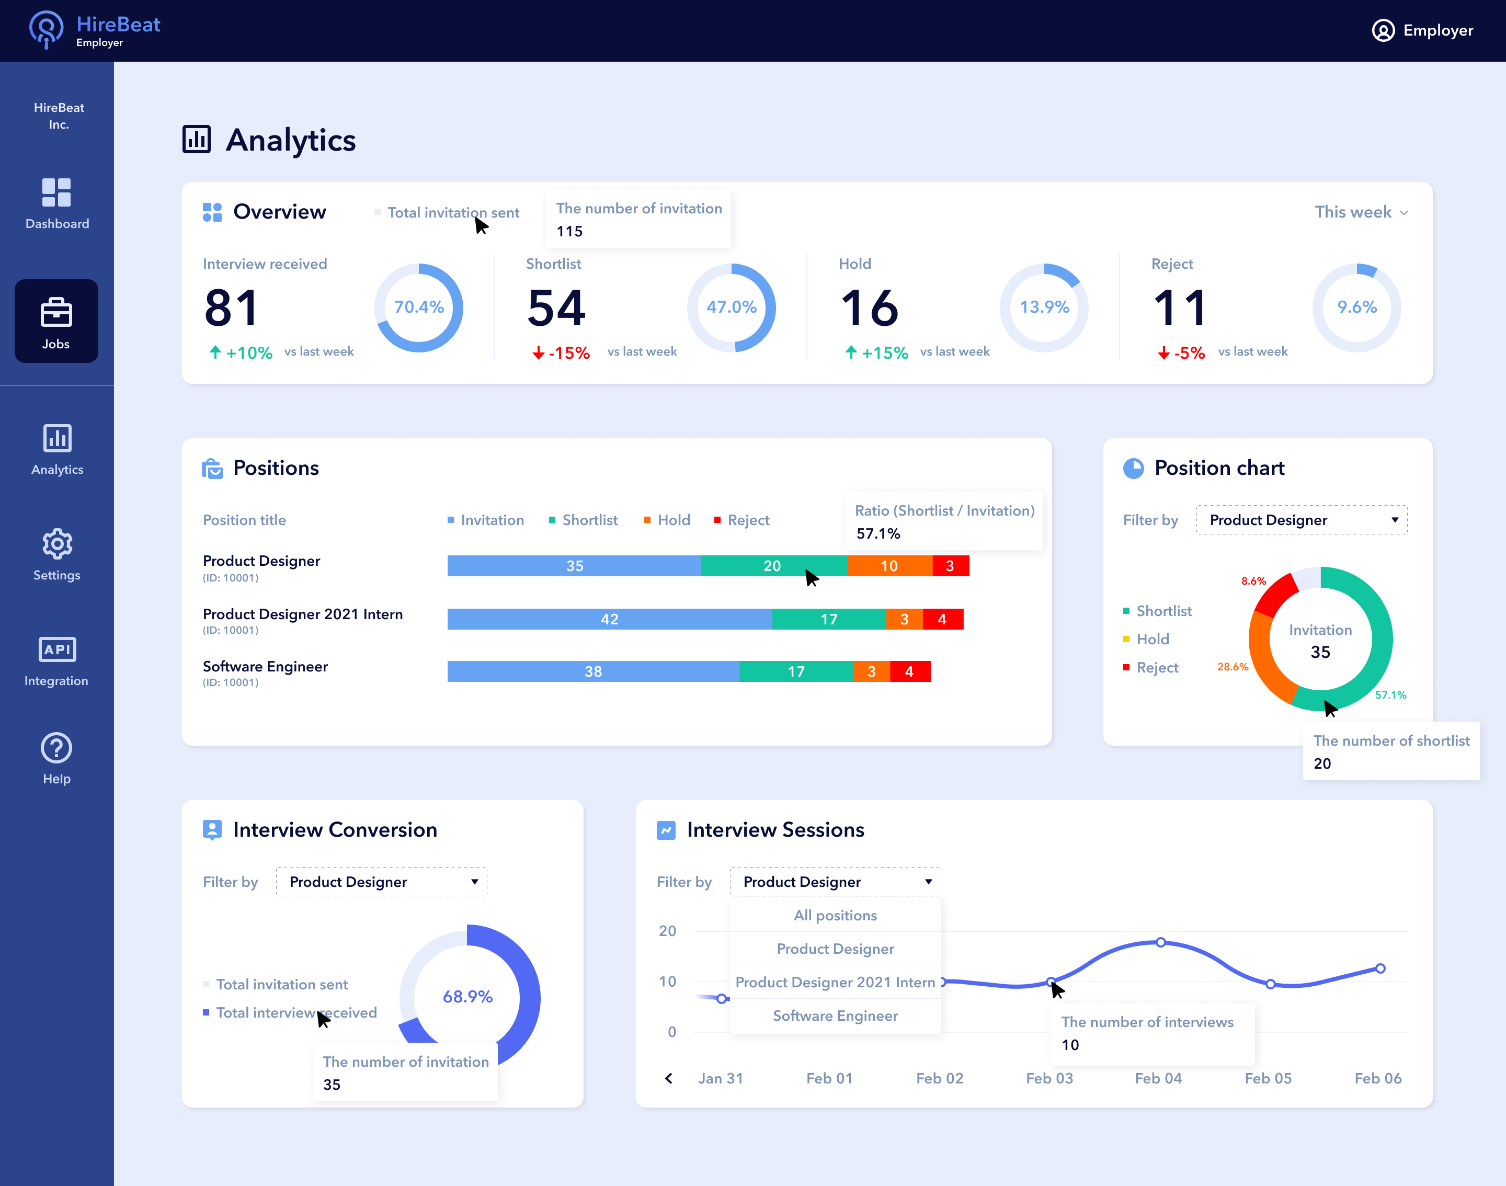
Task: Click the Position chart pie icon
Action: (1133, 469)
